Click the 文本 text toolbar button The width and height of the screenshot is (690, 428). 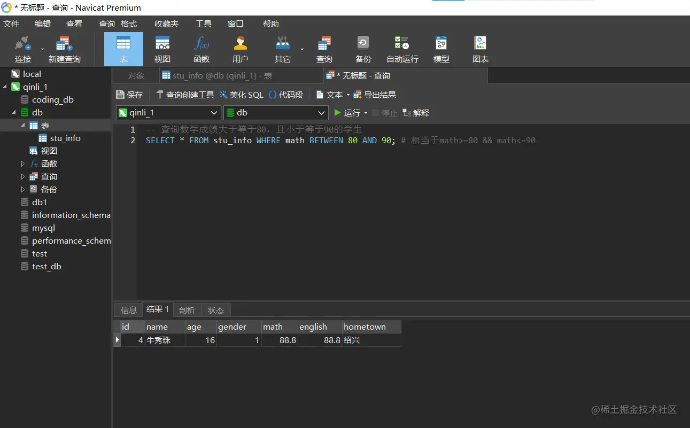[x=330, y=95]
